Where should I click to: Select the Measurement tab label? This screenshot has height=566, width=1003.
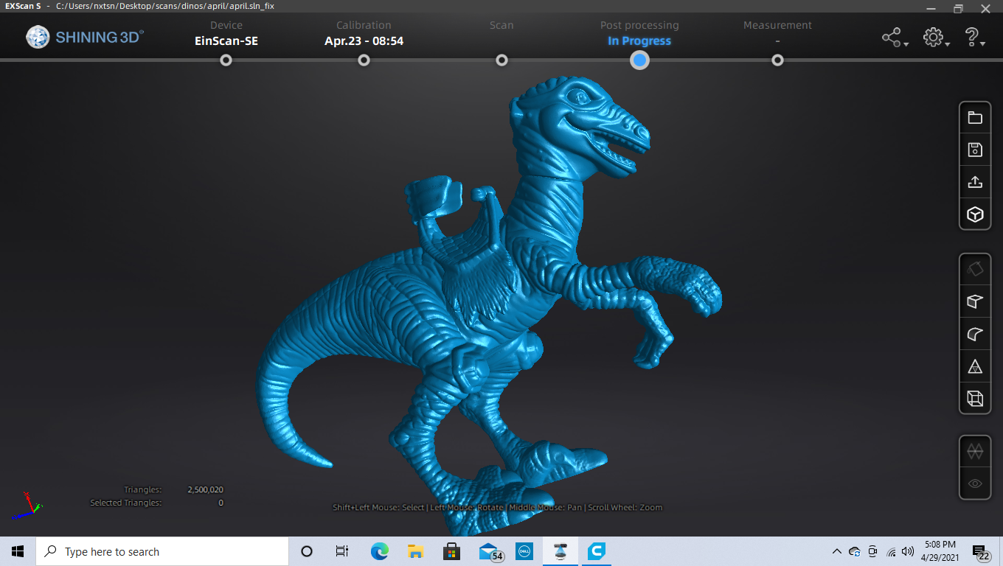tap(777, 25)
